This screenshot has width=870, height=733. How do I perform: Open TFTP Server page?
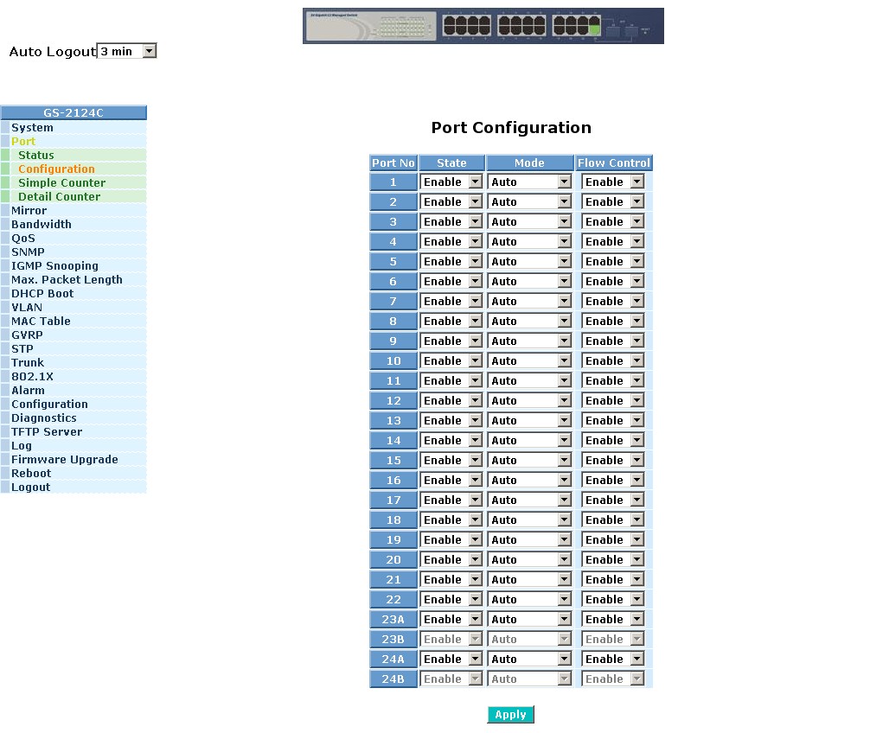[47, 432]
